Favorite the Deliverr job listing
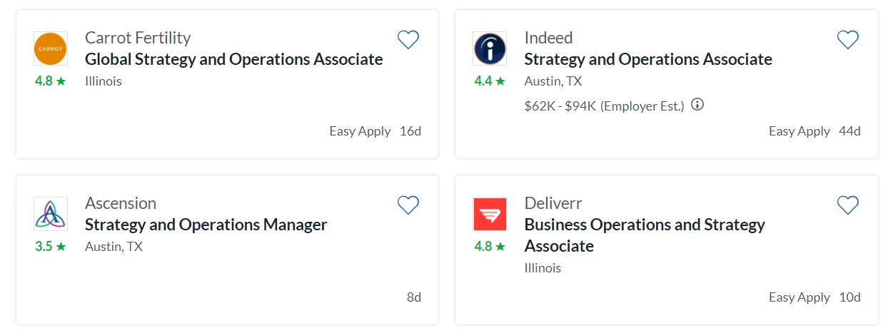Screen dimensions: 888x333 click(x=847, y=205)
